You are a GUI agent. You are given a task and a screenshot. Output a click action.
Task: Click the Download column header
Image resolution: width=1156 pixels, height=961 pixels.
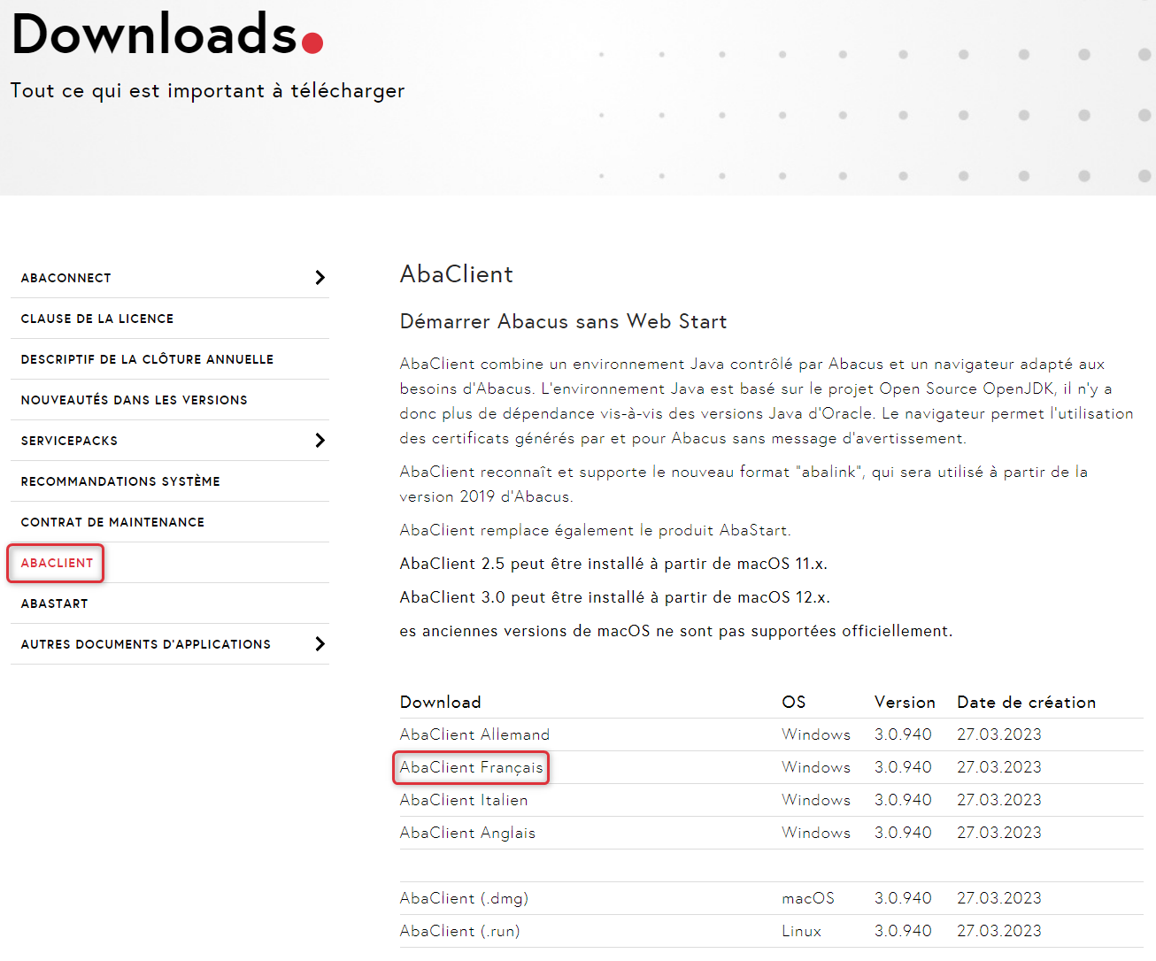point(441,702)
